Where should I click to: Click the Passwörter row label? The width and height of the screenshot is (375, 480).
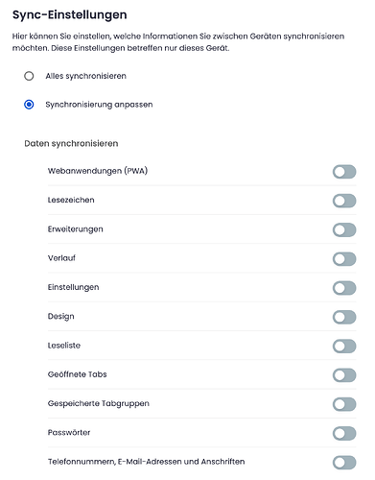(69, 432)
